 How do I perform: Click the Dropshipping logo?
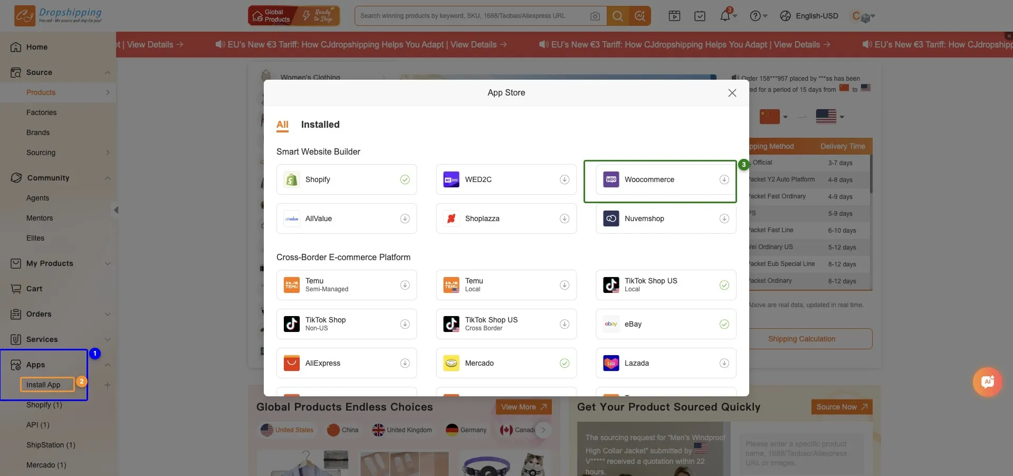pos(58,16)
